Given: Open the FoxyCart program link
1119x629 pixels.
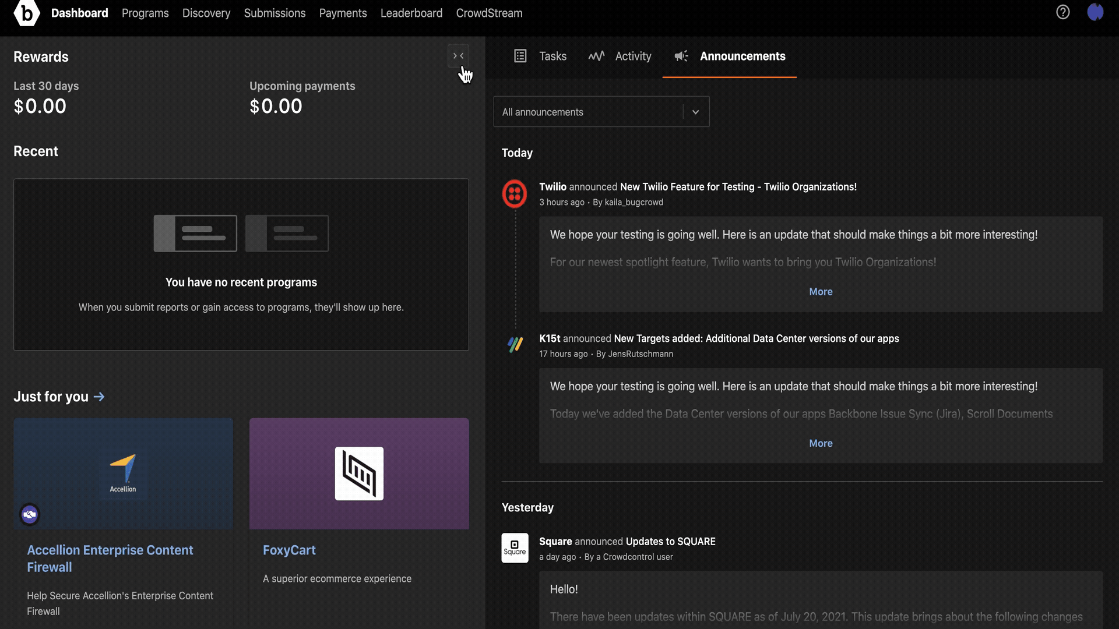Looking at the screenshot, I should (289, 550).
